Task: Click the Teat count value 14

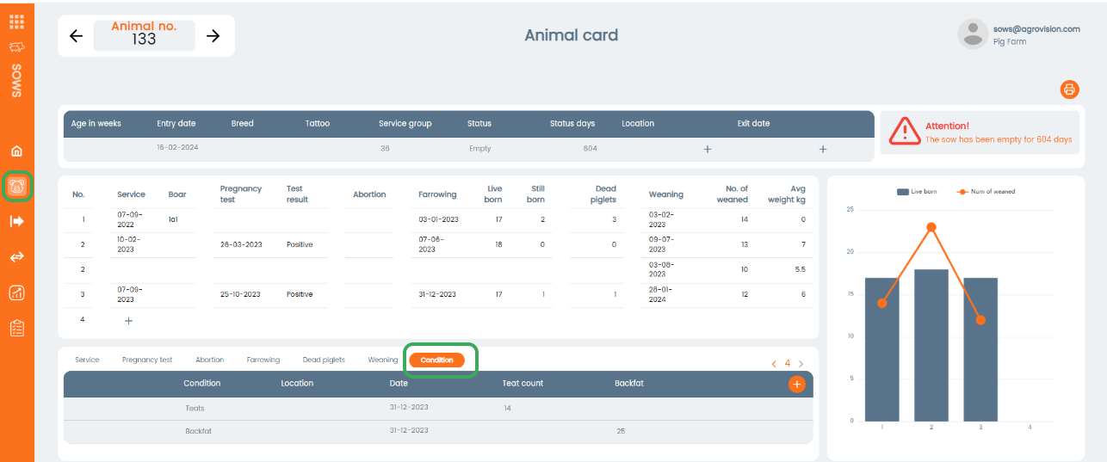Action: (x=507, y=408)
